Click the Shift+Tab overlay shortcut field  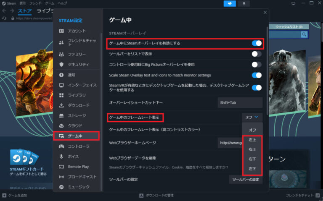(240, 102)
